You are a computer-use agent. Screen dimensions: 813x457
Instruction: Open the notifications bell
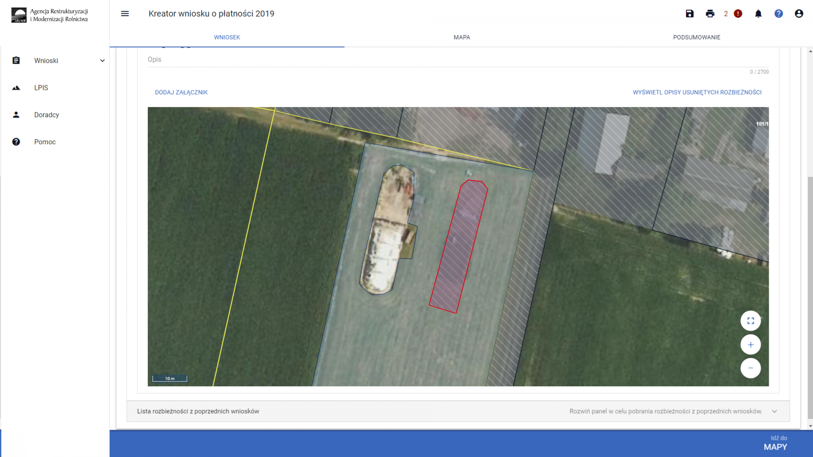[x=758, y=14]
